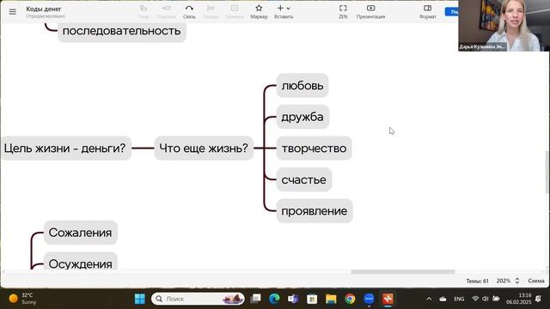Click the vertical scrollbar thumb

pyautogui.click(x=547, y=172)
